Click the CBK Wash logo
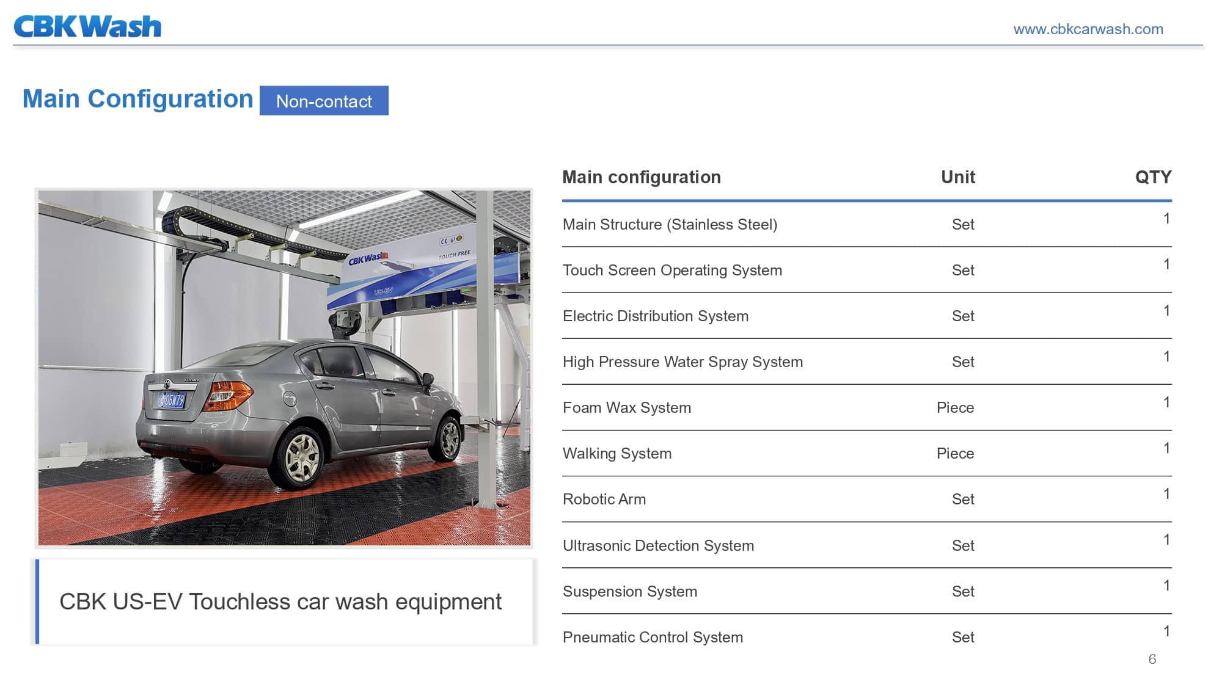This screenshot has height=687, width=1222. (x=87, y=27)
